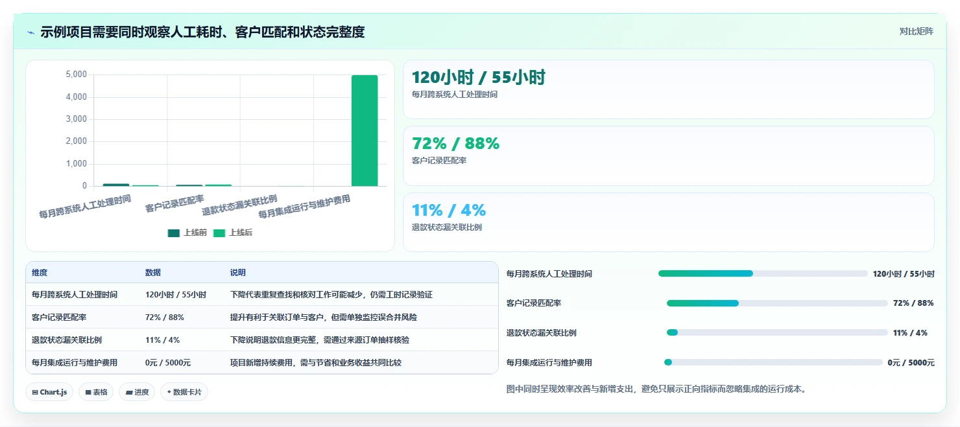
Task: Click the 表格 tag icon
Action: (88, 392)
